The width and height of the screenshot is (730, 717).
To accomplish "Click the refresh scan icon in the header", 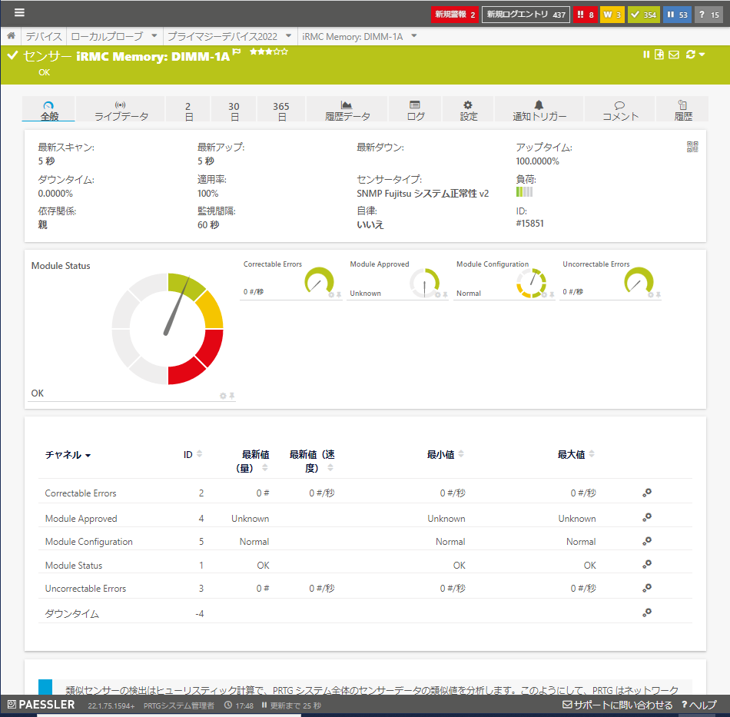I will (x=691, y=55).
